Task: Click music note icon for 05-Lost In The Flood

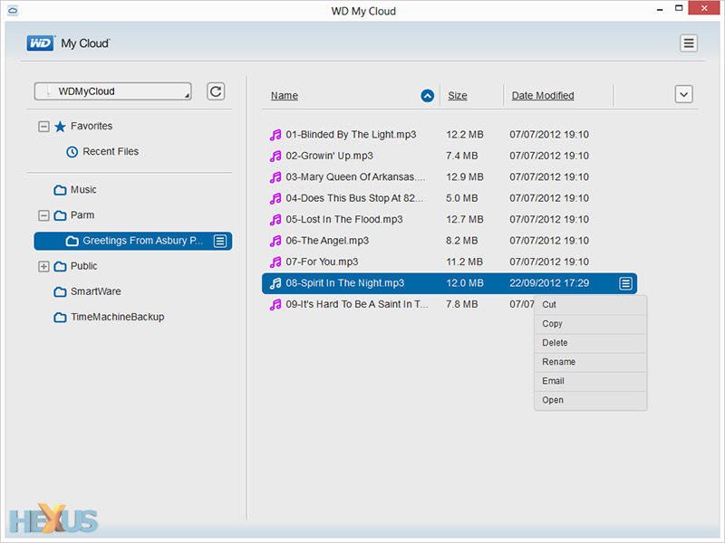Action: coord(275,220)
